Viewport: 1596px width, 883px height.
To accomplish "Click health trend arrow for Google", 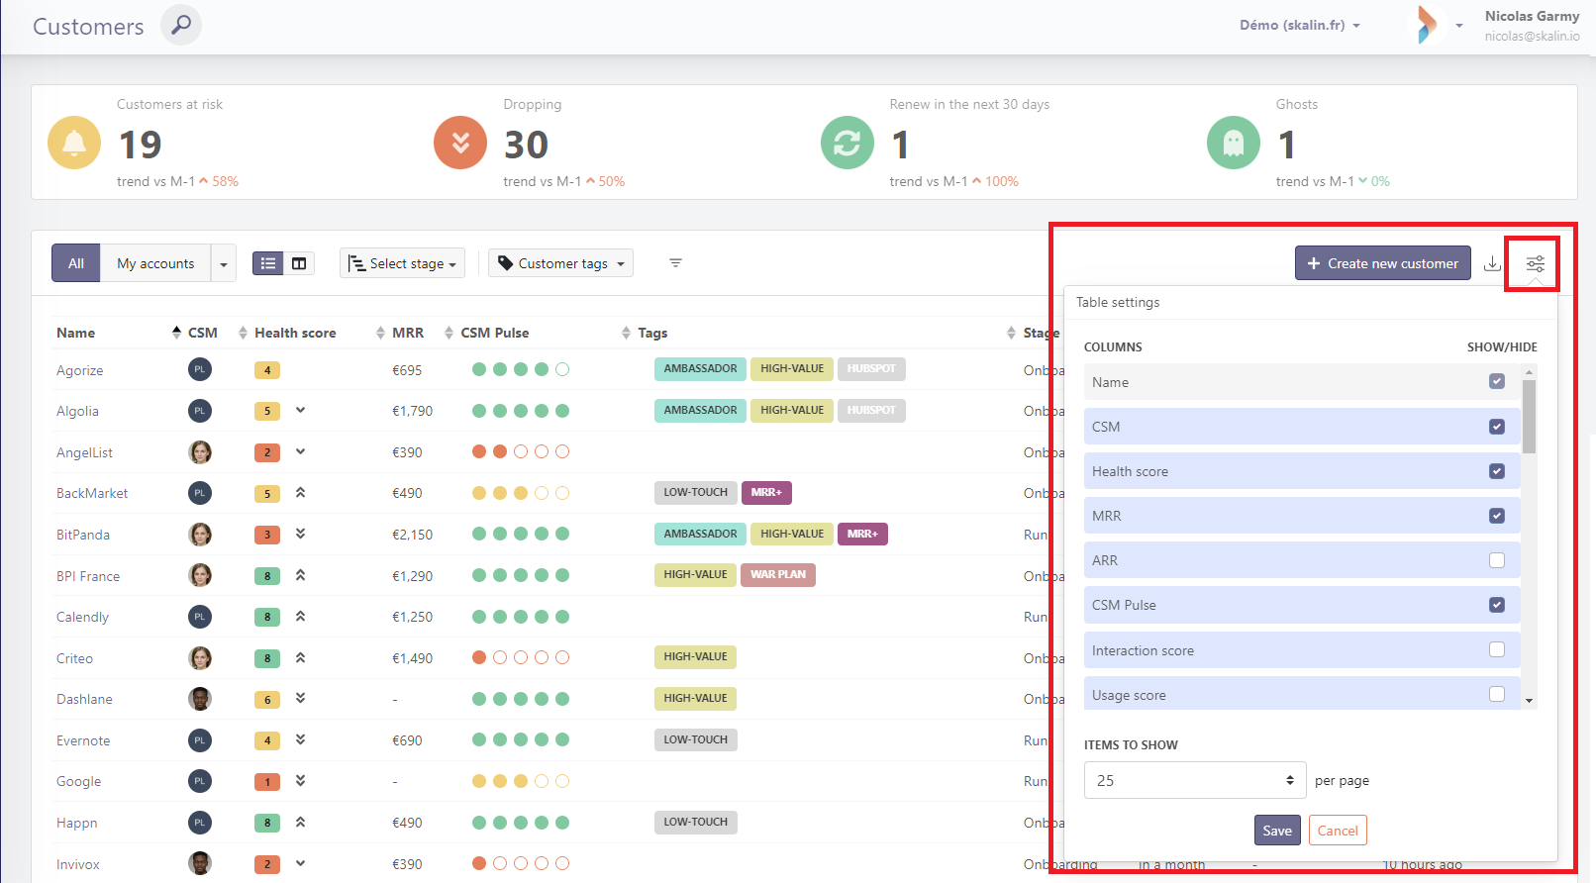I will tap(300, 780).
